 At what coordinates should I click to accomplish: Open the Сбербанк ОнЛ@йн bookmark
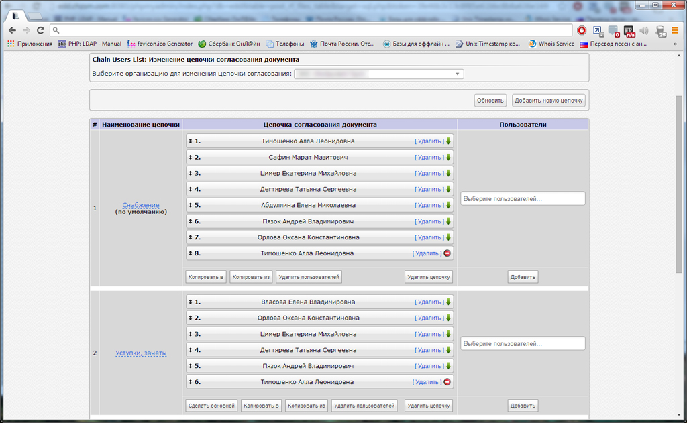[227, 44]
